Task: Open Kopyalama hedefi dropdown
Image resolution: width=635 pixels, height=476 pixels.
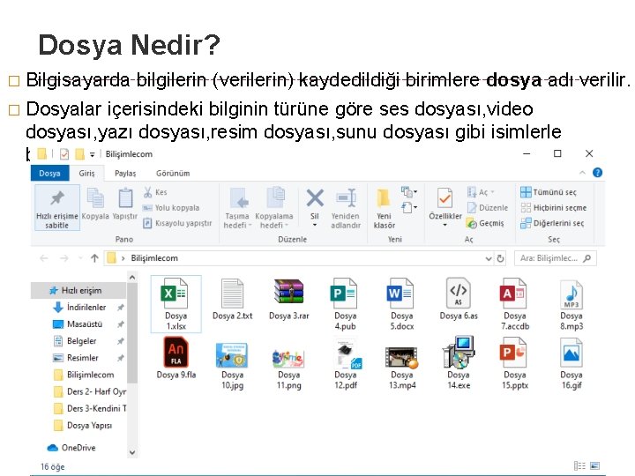Action: click(274, 208)
